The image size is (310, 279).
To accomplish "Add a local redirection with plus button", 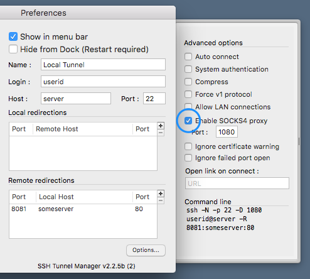I will click(161, 126).
